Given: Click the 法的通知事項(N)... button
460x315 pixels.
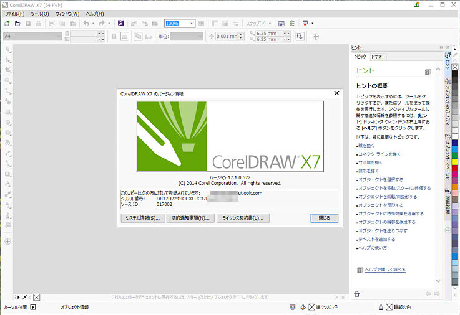Looking at the screenshot, I should (190, 218).
